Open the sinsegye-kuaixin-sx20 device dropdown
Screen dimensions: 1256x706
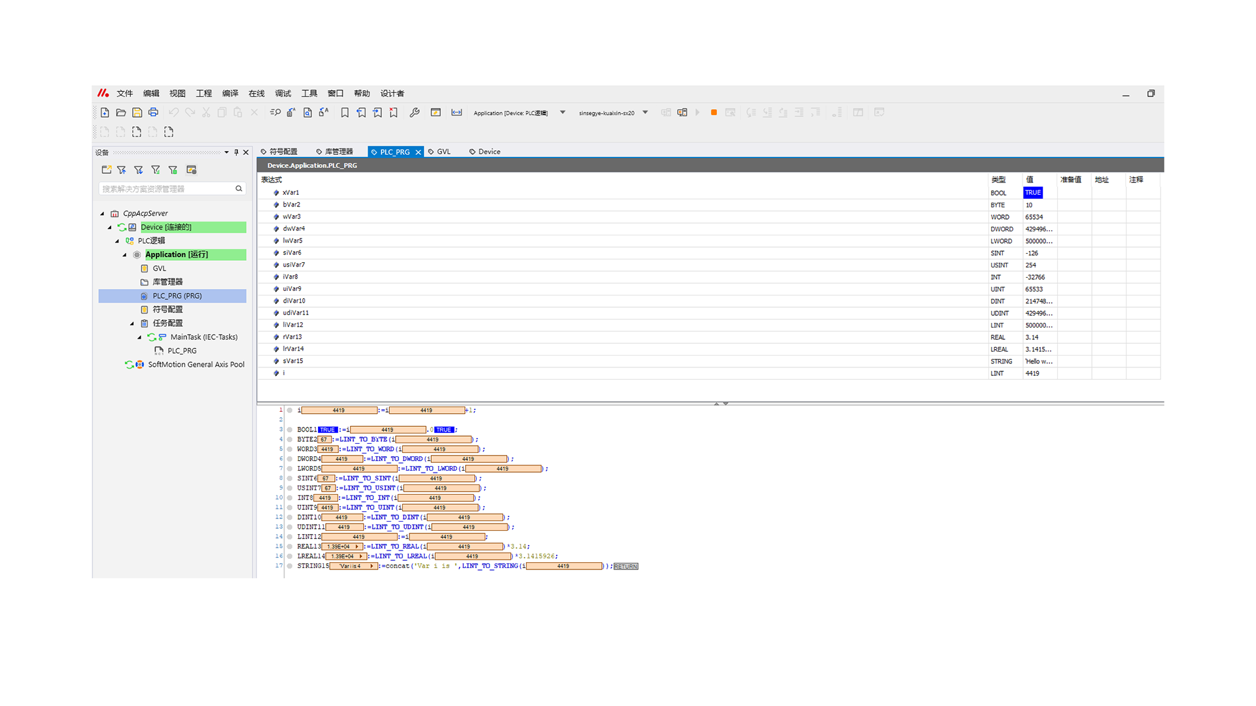tap(645, 112)
